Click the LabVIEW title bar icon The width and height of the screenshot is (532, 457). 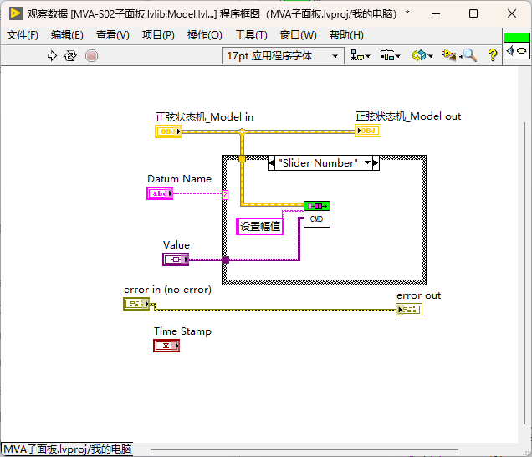pyautogui.click(x=16, y=13)
